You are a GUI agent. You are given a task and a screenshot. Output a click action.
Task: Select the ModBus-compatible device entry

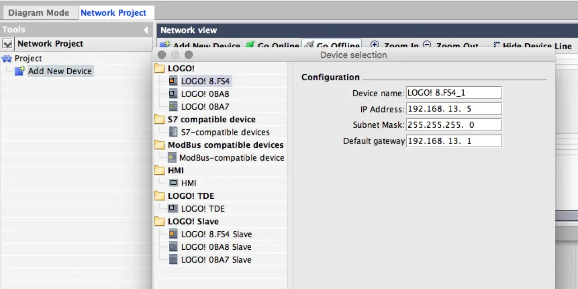pos(232,158)
